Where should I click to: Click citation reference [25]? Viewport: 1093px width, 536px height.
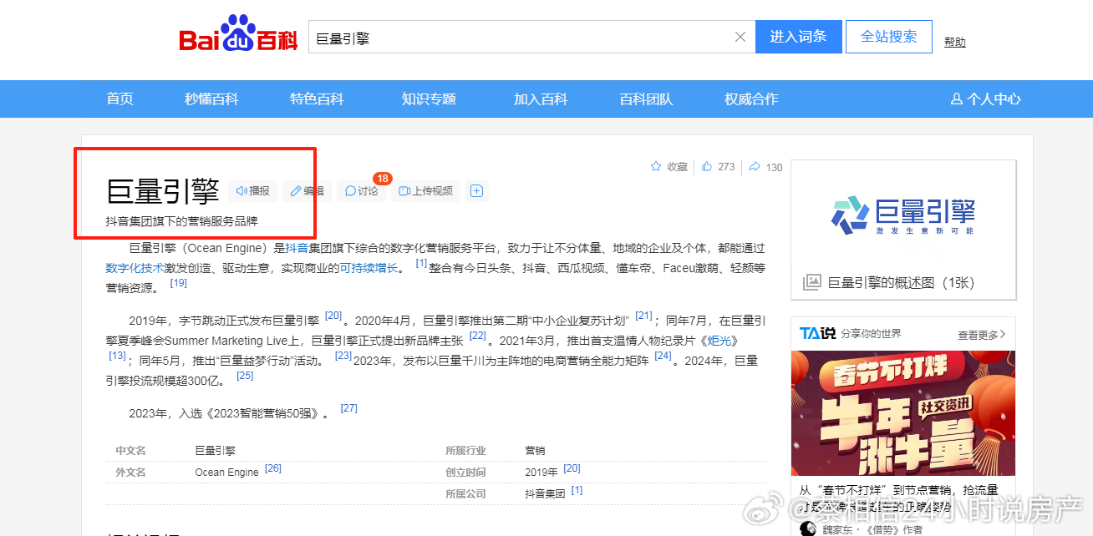tap(245, 376)
